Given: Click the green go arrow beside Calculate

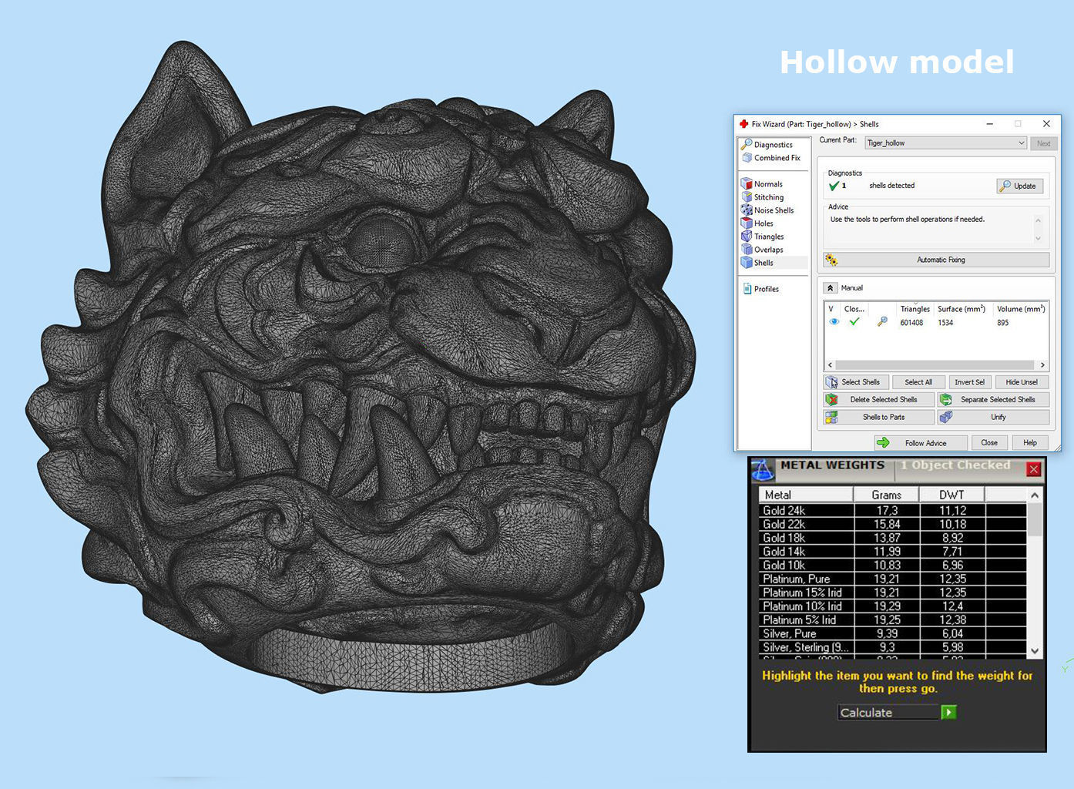Looking at the screenshot, I should pos(949,713).
